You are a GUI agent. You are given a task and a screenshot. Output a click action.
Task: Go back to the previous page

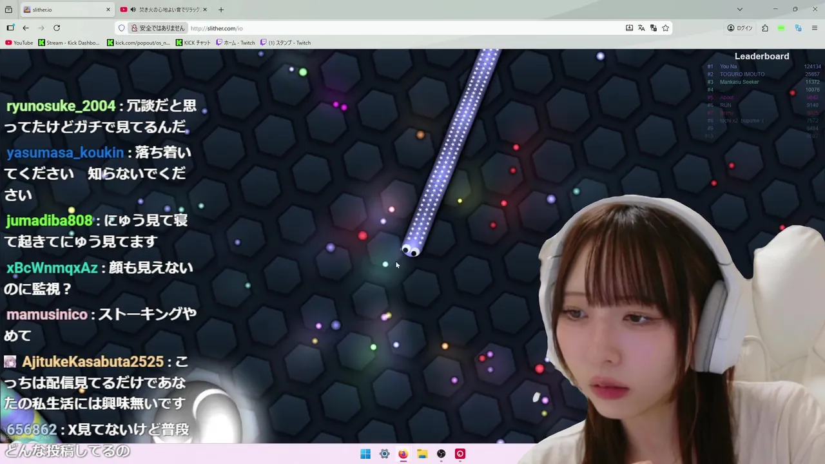pyautogui.click(x=26, y=28)
